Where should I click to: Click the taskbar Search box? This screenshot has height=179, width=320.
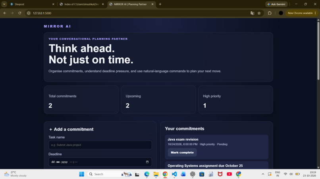(110, 174)
